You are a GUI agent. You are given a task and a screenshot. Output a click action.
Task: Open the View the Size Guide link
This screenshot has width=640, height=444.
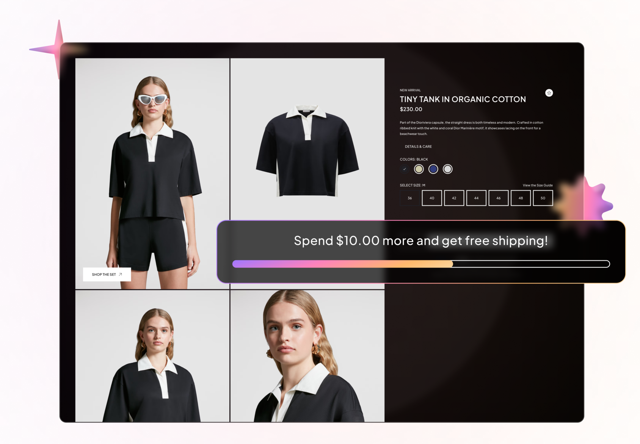tap(537, 185)
